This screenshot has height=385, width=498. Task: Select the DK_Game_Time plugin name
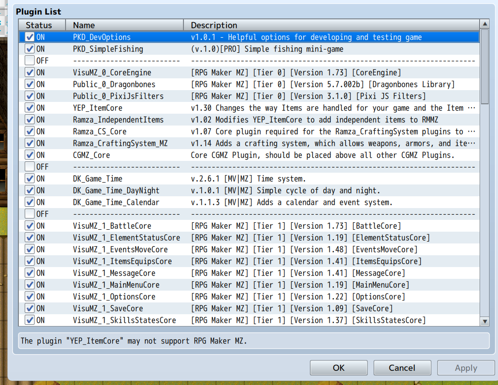coord(98,178)
